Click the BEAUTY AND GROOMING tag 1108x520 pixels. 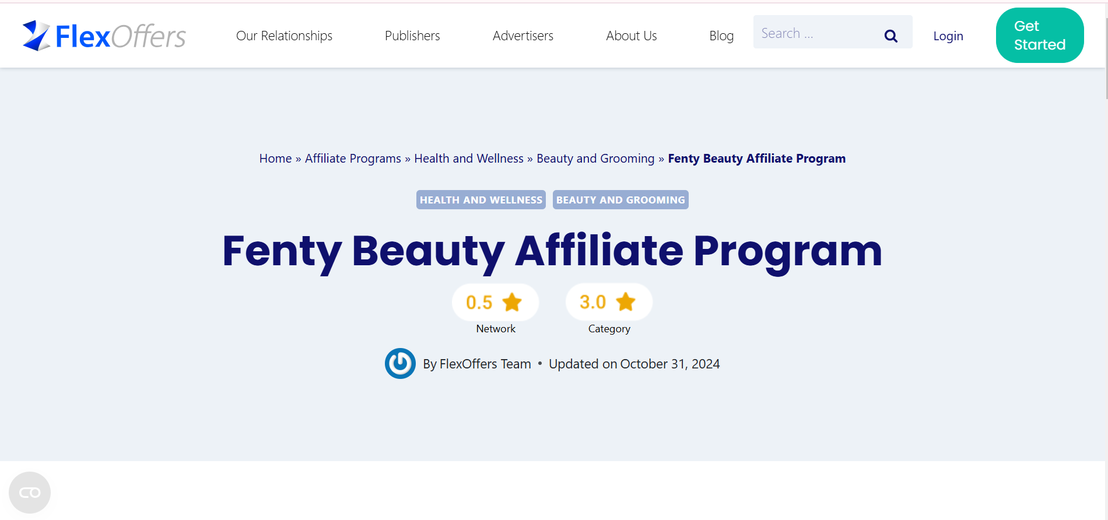[620, 199]
